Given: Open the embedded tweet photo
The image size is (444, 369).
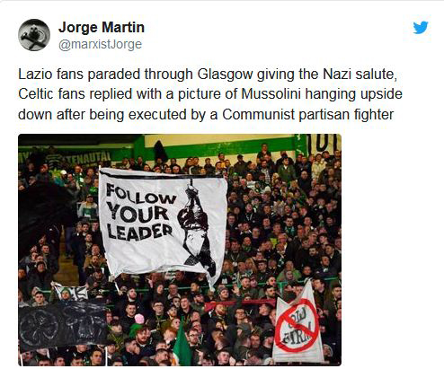Looking at the screenshot, I should tap(180, 250).
